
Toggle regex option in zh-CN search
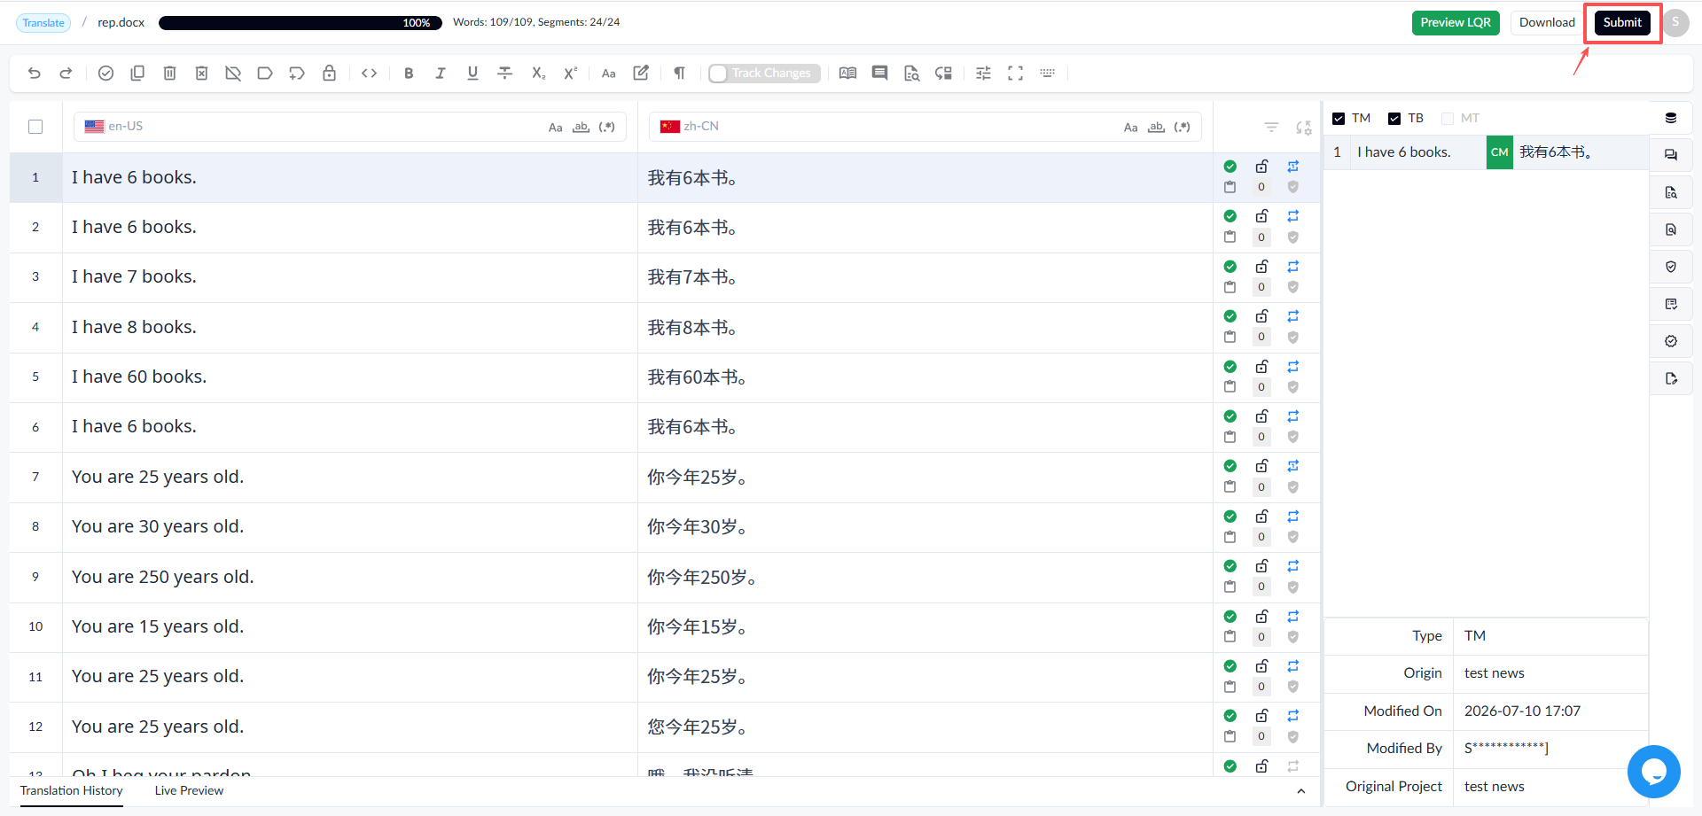coord(1182,128)
